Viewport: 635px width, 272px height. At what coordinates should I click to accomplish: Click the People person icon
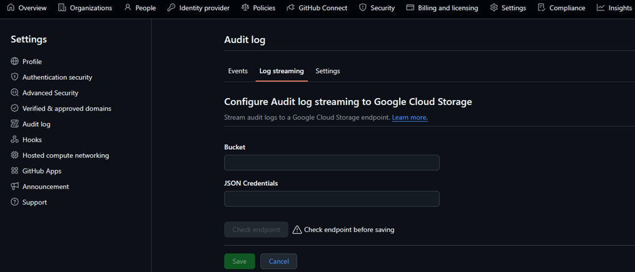pos(128,7)
